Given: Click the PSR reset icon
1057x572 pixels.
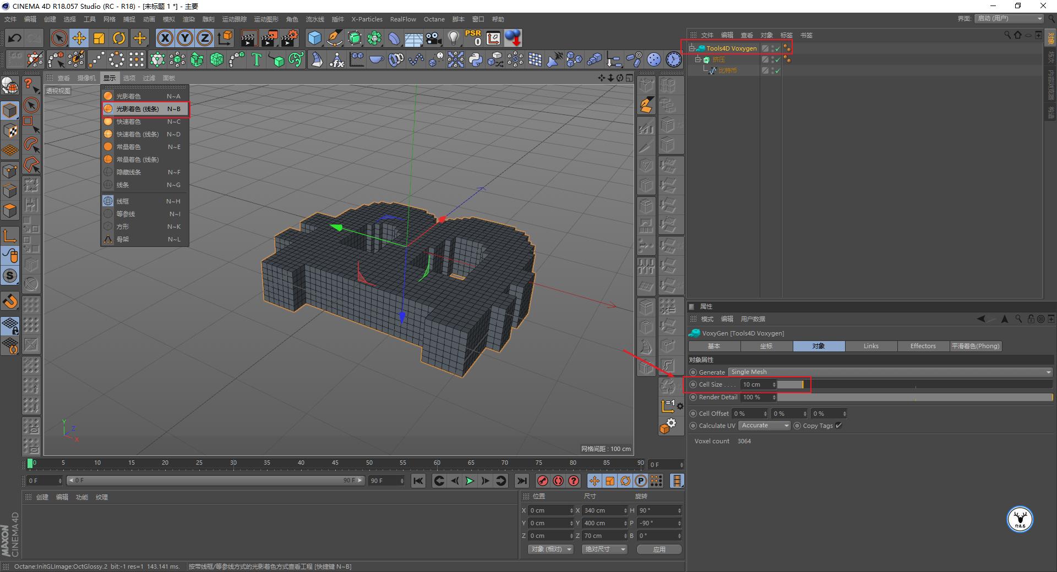Looking at the screenshot, I should (x=473, y=38).
